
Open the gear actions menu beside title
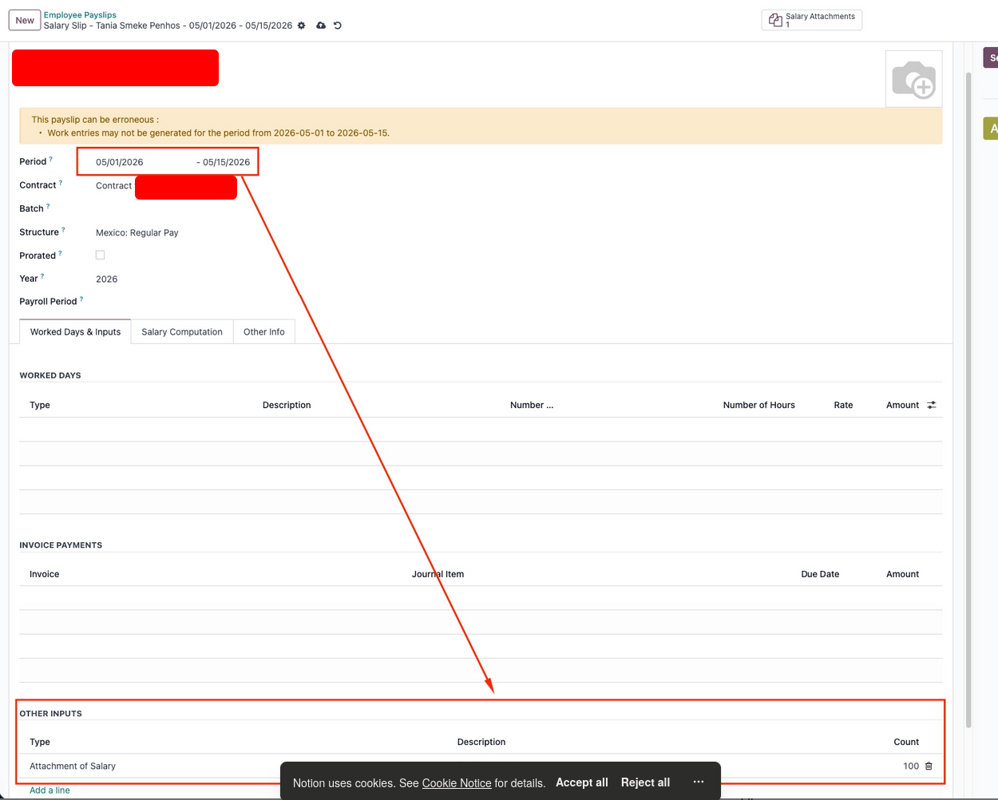tap(301, 26)
